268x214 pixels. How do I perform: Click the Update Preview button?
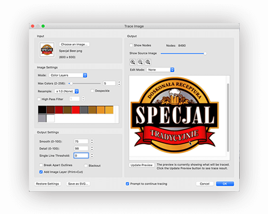(x=142, y=165)
